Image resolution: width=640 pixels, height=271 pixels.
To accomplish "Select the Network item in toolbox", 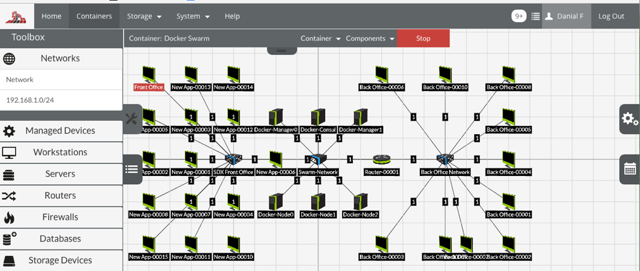I will coord(61,80).
